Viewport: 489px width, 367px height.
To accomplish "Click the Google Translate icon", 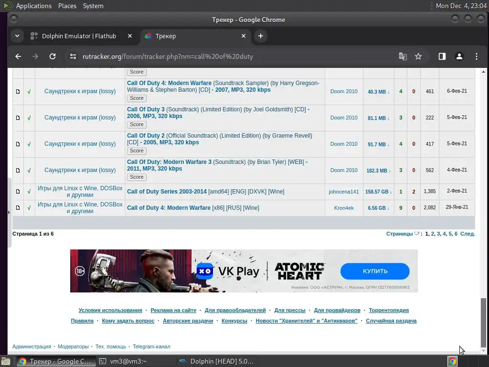I will (x=403, y=56).
